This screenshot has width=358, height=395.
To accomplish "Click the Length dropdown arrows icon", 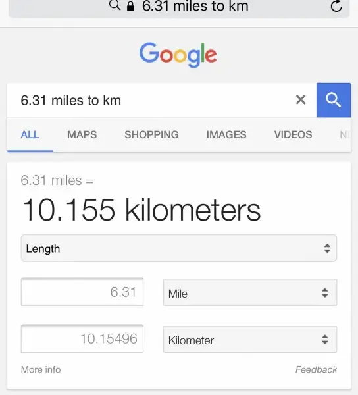I will click(x=327, y=248).
